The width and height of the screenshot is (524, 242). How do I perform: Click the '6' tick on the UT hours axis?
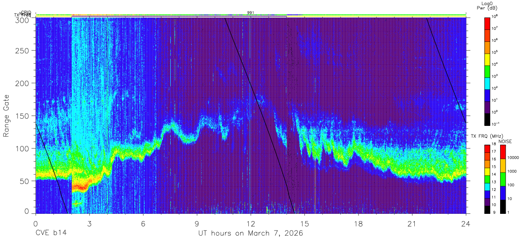[x=143, y=223]
